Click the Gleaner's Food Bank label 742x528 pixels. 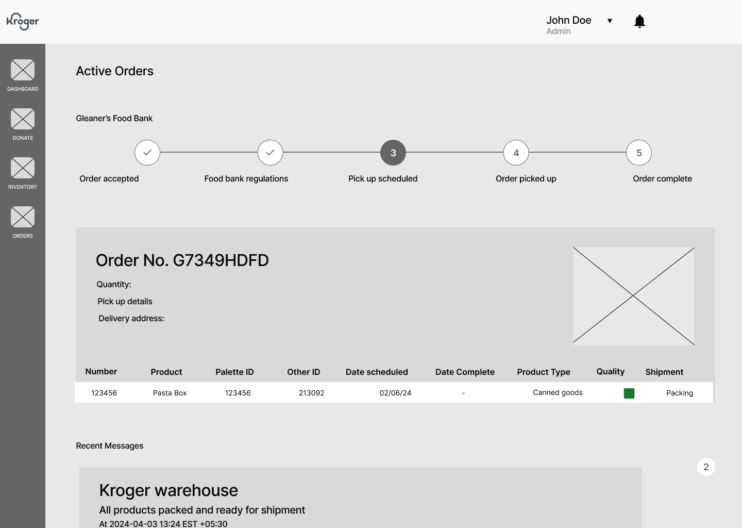coord(114,118)
